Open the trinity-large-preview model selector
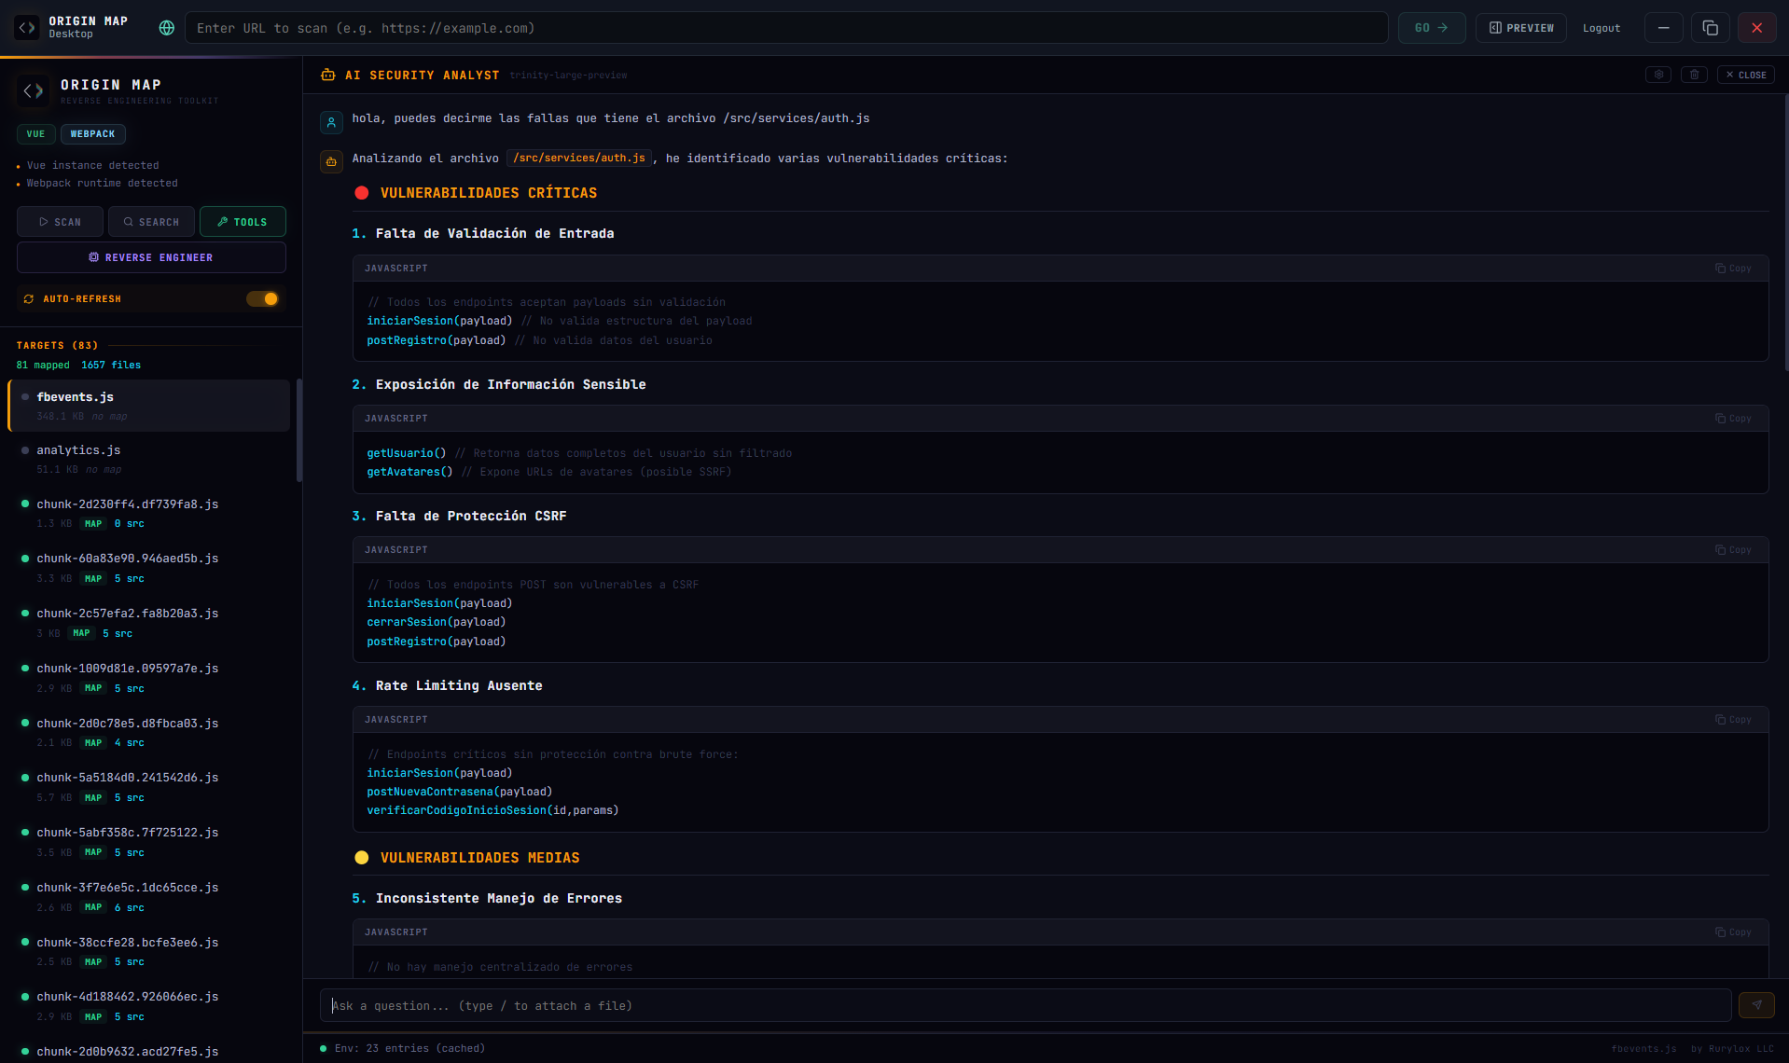 coord(568,75)
